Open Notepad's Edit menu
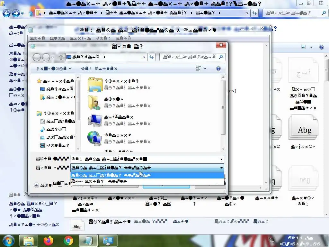 click(57, 39)
